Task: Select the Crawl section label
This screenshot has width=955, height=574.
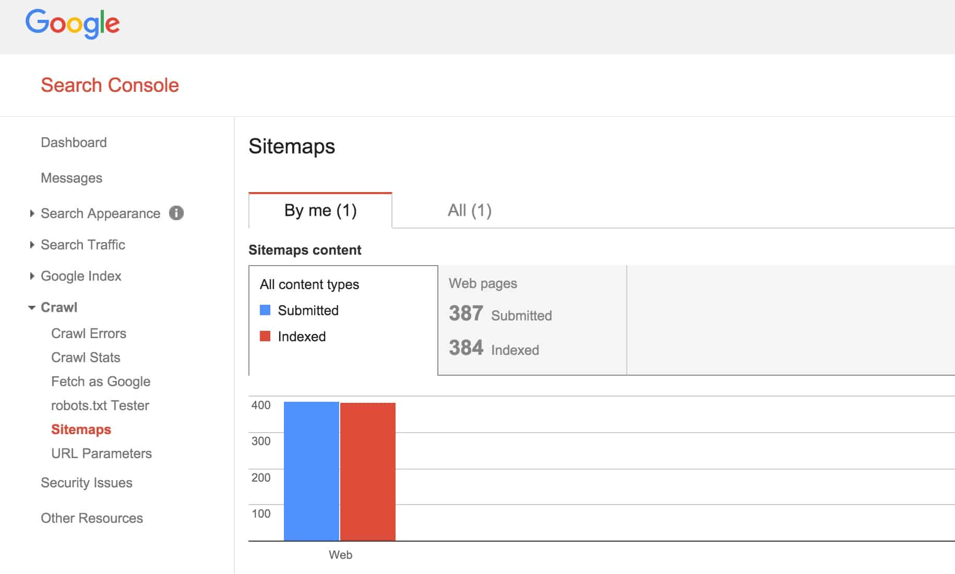Action: [x=59, y=307]
